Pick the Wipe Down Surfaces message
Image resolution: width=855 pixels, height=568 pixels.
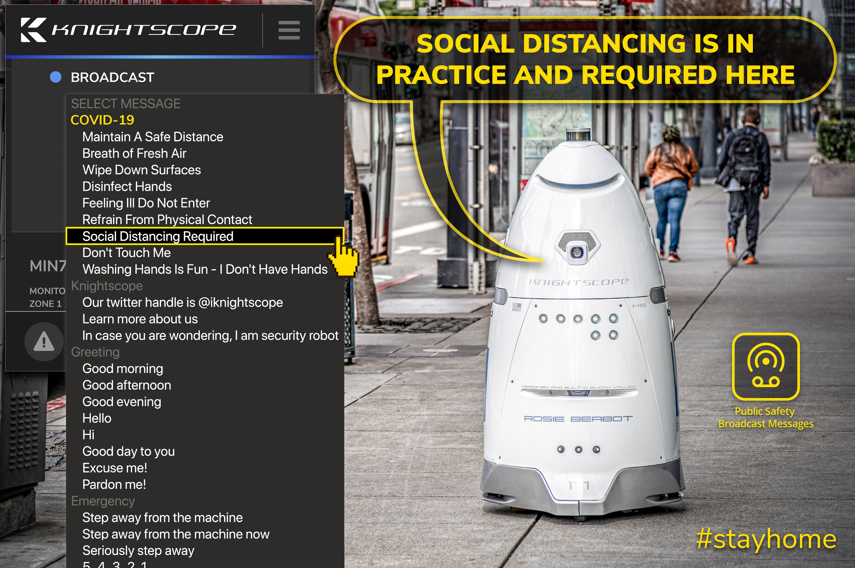pos(141,170)
